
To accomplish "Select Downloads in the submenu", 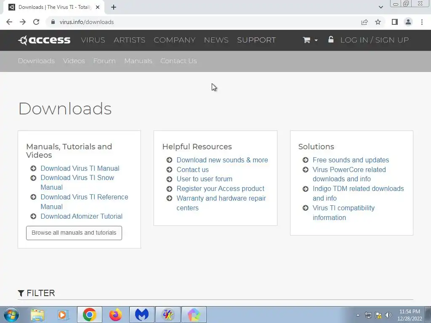I will 36,61.
